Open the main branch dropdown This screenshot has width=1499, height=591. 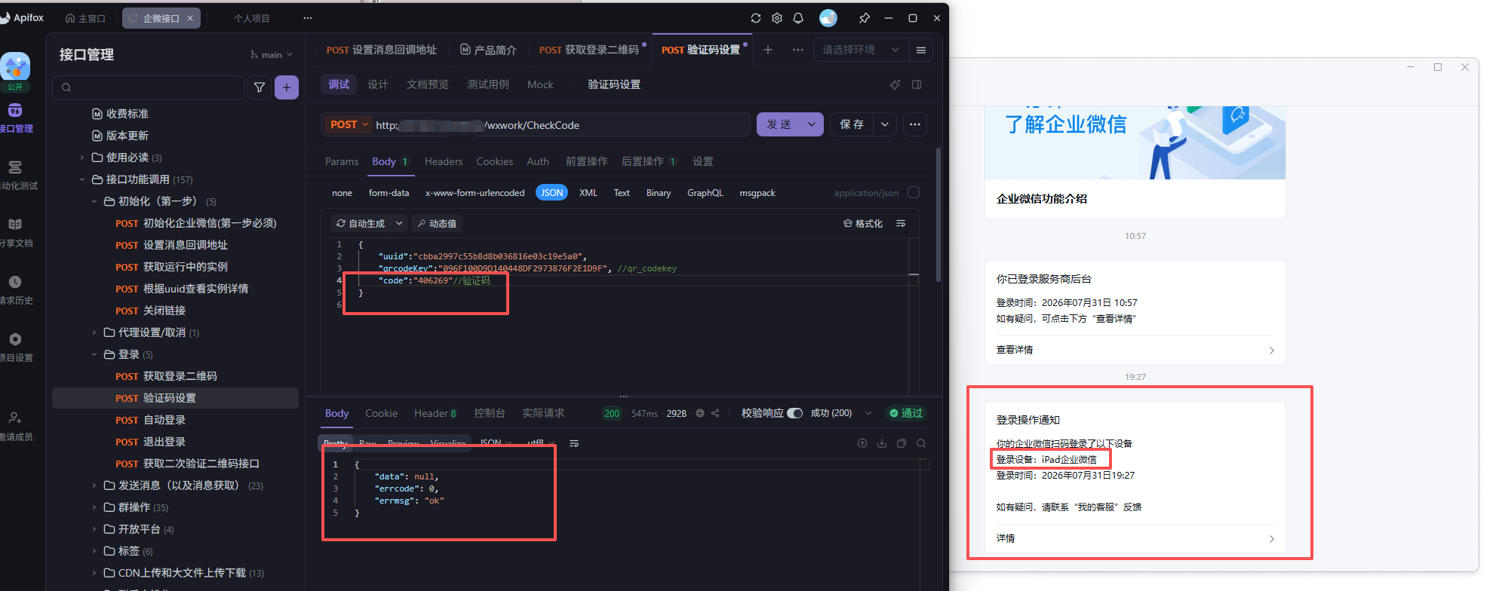click(272, 54)
